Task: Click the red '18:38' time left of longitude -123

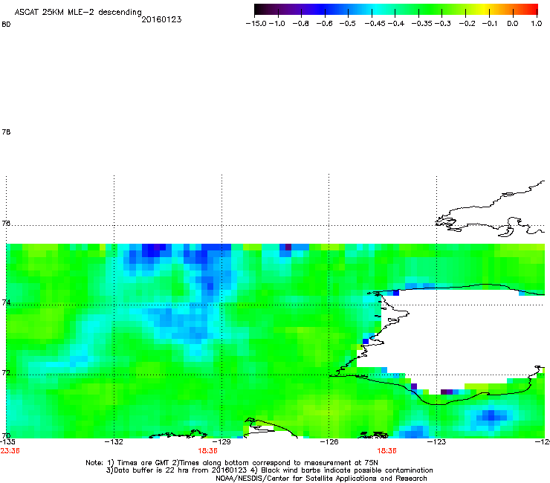Action: [x=386, y=451]
